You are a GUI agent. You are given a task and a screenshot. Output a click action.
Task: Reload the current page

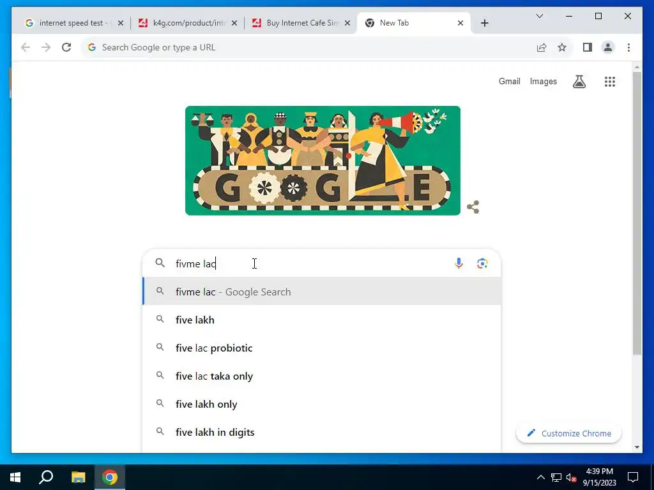coord(66,47)
